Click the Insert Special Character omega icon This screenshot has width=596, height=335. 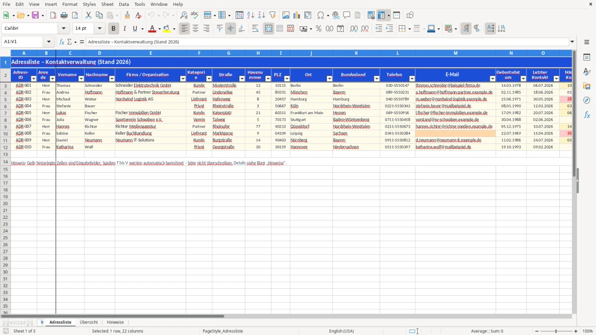pos(320,15)
